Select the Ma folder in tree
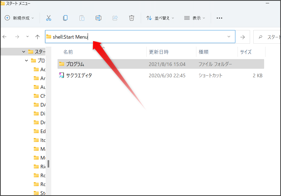The image size is (281, 196). pyautogui.click(x=40, y=149)
